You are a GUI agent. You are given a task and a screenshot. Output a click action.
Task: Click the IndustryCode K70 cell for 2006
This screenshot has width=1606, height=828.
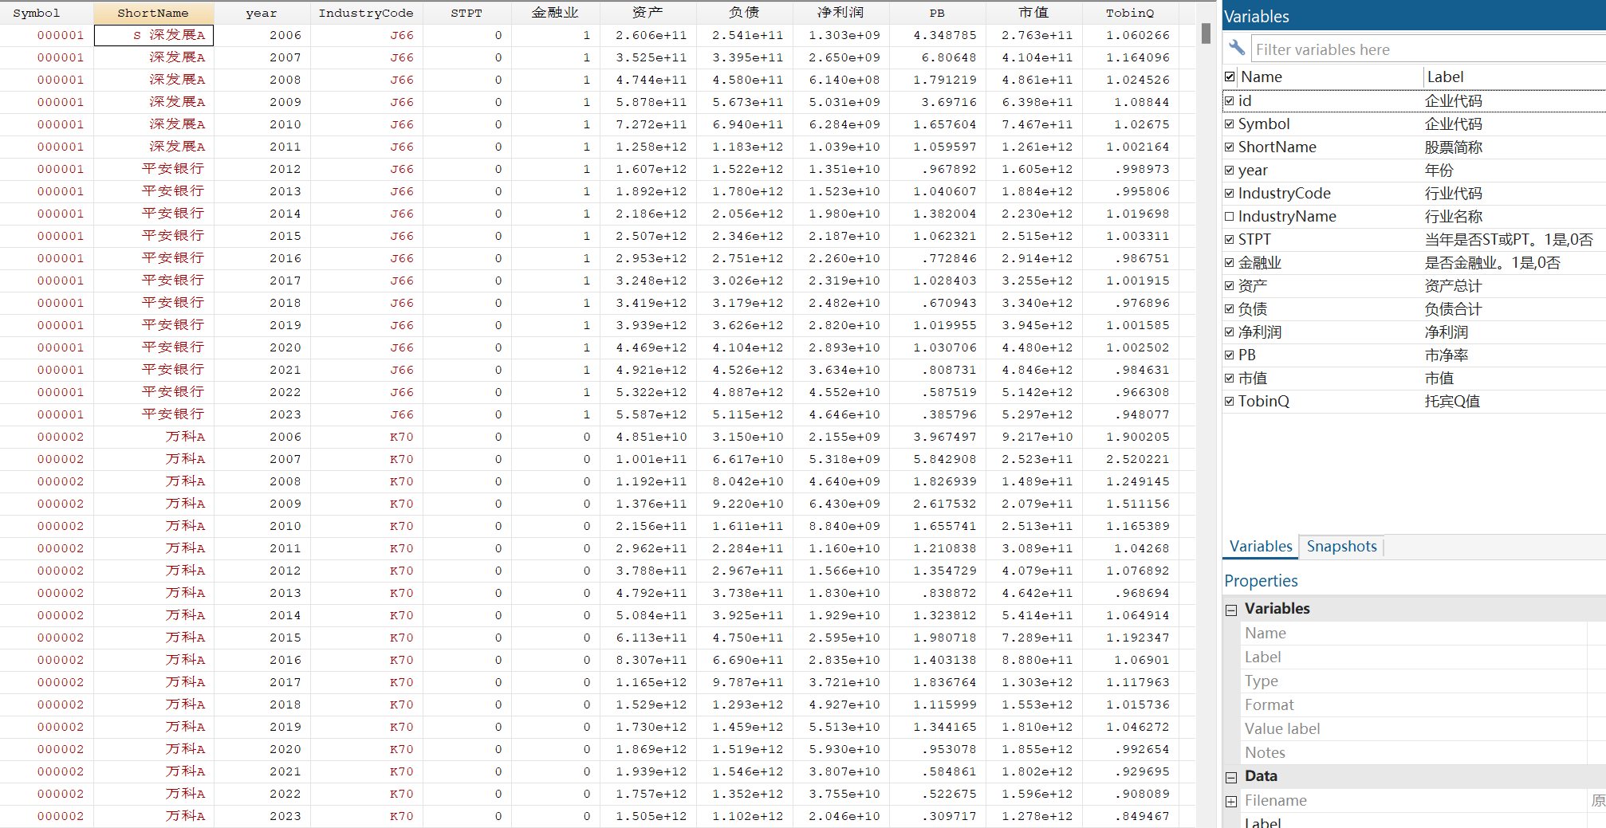click(x=366, y=437)
